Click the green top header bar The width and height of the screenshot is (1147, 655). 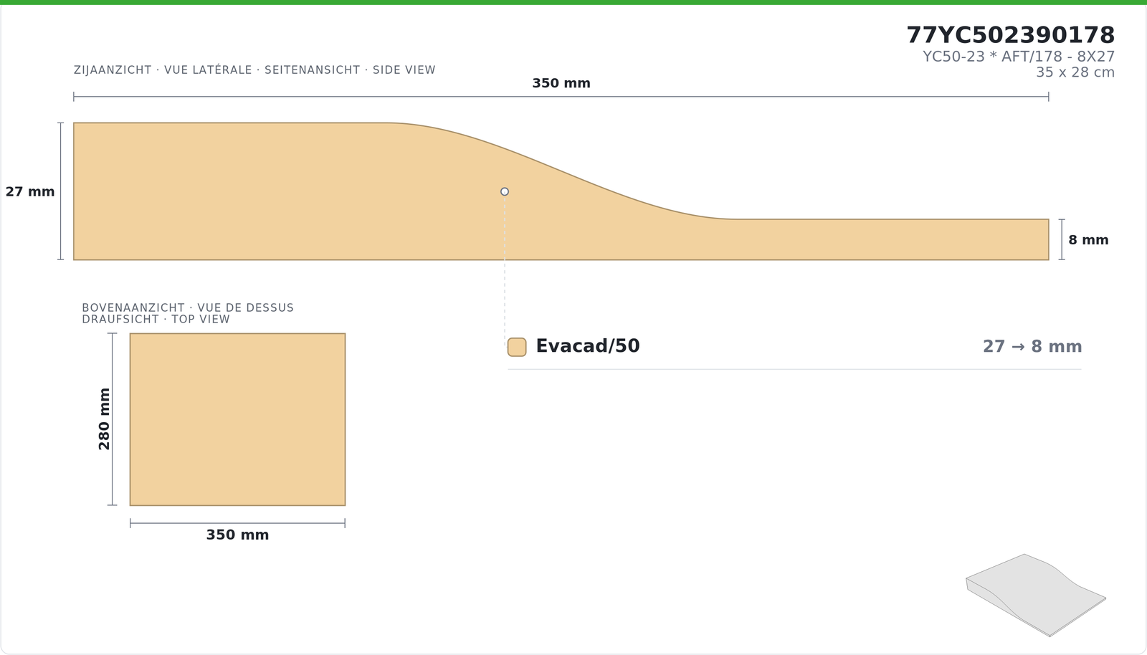click(573, 2)
